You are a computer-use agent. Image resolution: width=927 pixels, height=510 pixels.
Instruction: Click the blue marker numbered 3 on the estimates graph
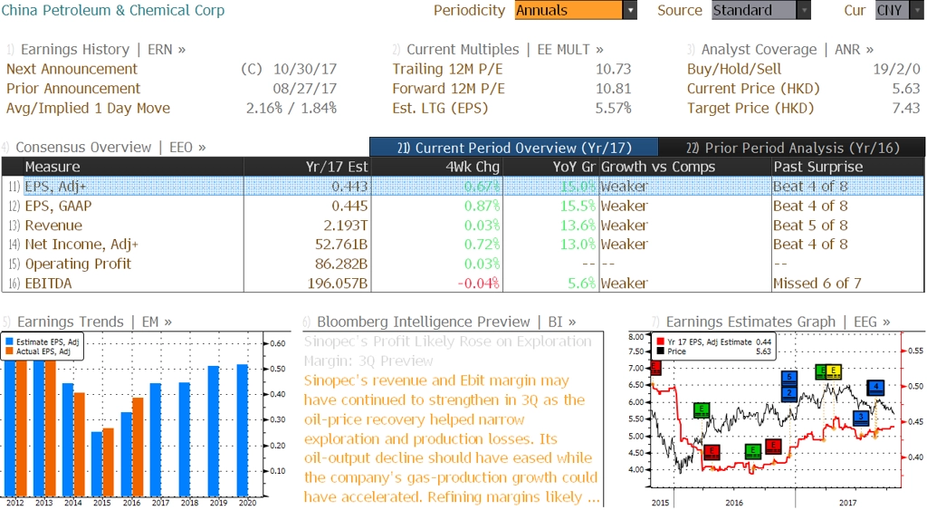[862, 417]
